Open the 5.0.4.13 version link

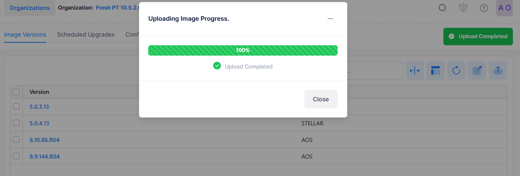pyautogui.click(x=40, y=123)
